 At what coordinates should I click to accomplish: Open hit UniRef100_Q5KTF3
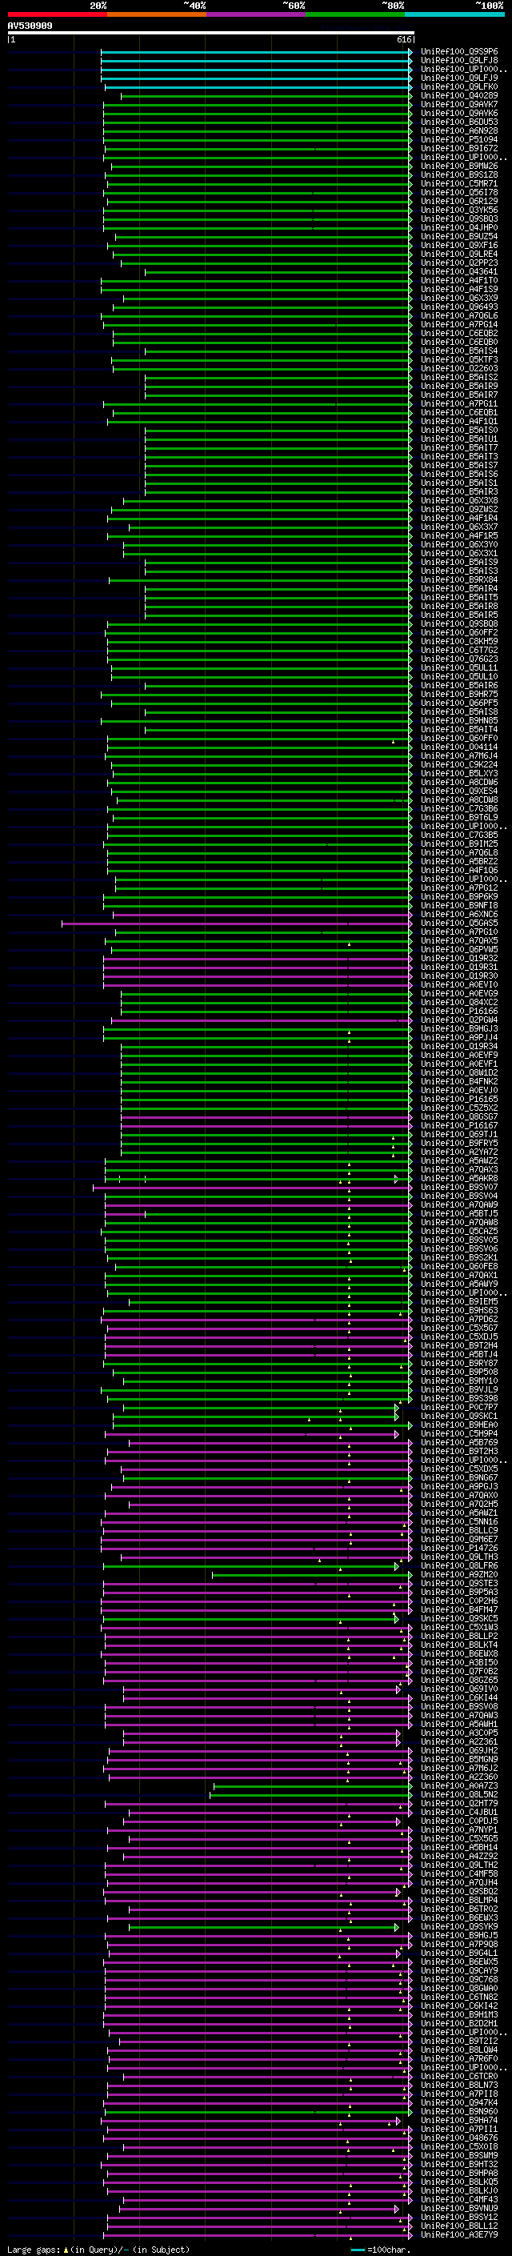pos(459,360)
